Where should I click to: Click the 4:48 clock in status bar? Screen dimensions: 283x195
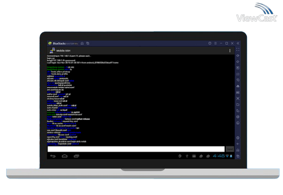[219, 156]
